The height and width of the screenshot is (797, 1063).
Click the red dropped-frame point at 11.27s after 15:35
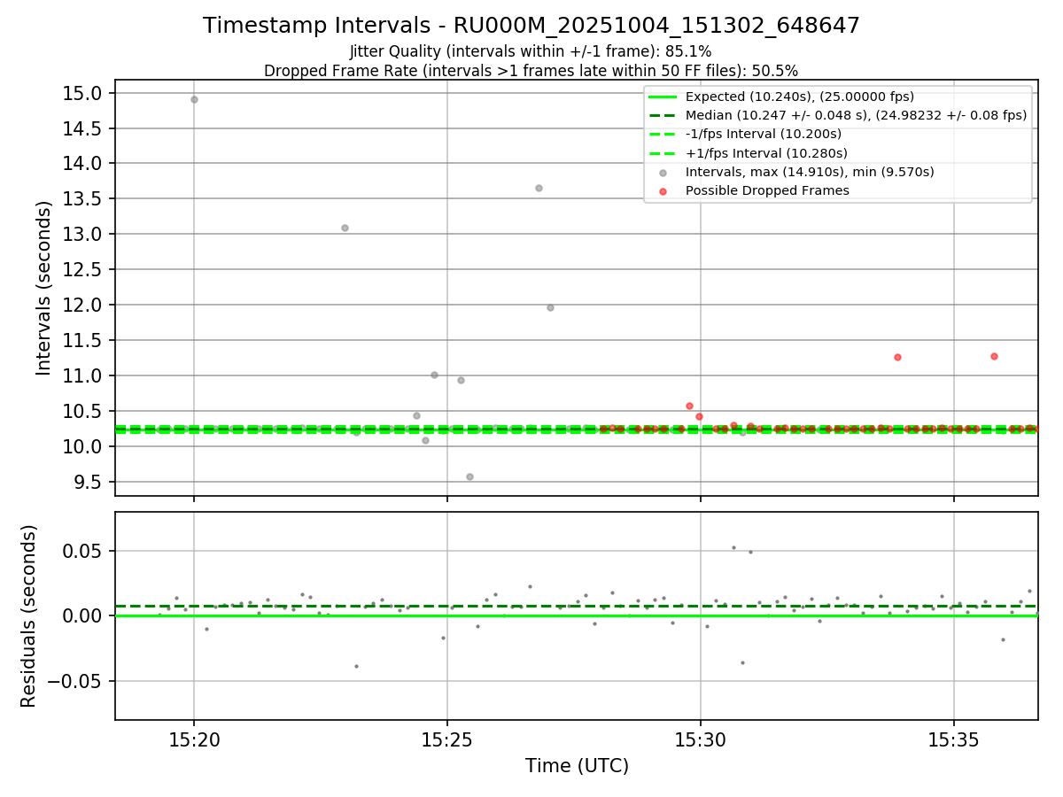tap(994, 356)
